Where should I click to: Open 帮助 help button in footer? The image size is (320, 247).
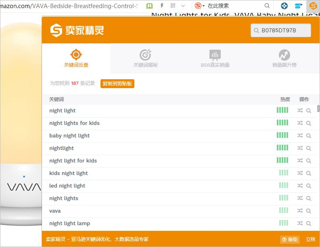[x=290, y=239]
